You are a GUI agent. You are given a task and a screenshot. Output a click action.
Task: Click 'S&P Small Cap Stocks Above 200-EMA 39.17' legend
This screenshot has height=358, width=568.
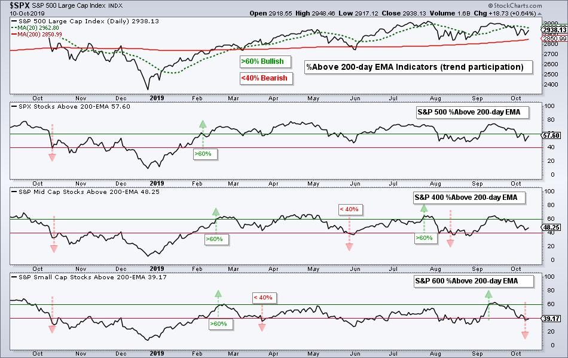coord(88,277)
